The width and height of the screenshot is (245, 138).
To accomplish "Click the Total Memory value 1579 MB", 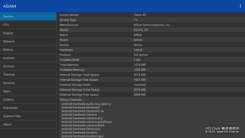I will [x=140, y=65].
